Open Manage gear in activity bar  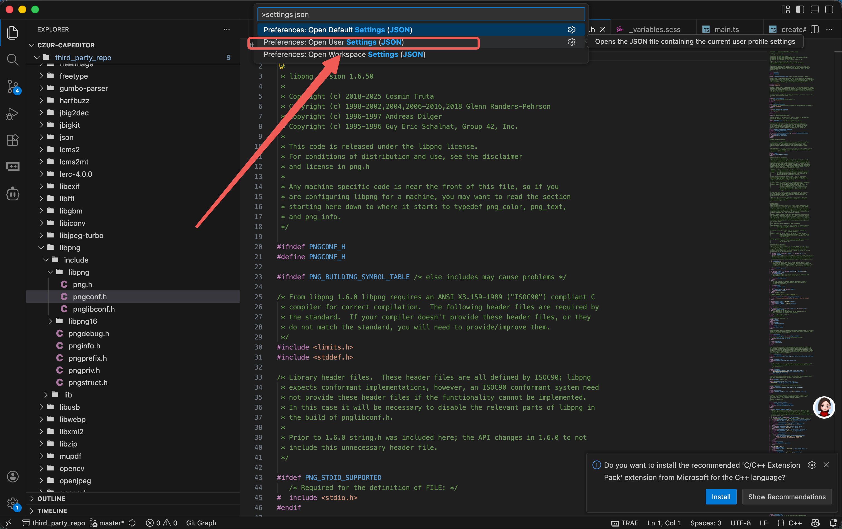(13, 503)
